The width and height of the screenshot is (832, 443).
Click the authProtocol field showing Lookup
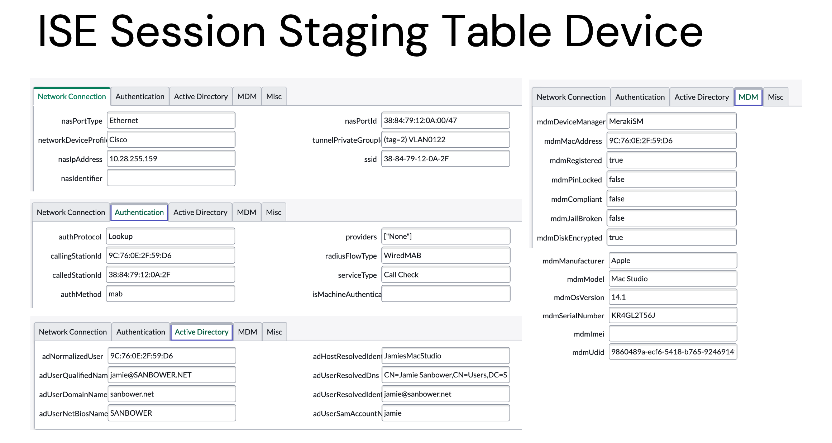(171, 237)
